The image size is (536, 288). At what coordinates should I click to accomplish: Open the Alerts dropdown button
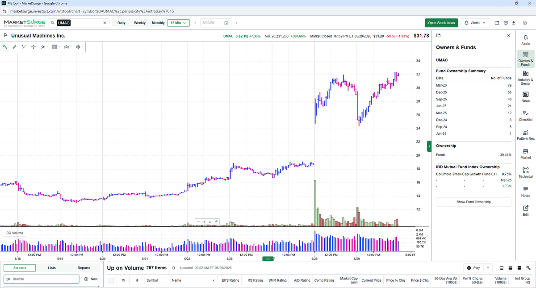coord(475,23)
